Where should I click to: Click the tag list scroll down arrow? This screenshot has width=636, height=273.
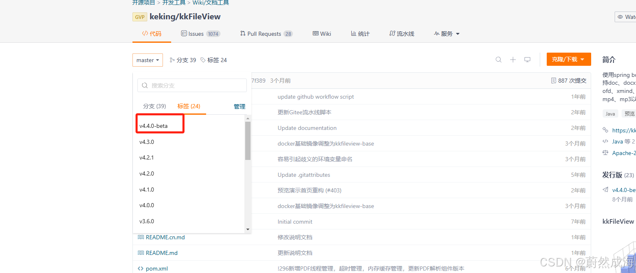click(x=248, y=229)
